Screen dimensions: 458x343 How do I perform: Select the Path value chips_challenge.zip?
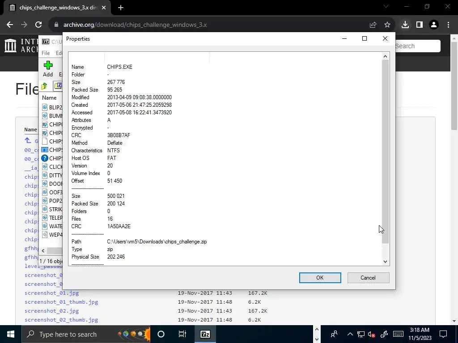pos(157,242)
